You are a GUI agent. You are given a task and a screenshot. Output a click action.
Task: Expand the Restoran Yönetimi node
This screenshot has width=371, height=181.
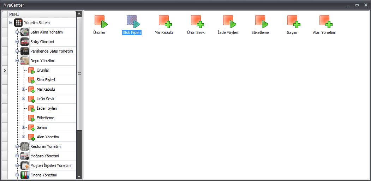[x=17, y=146]
